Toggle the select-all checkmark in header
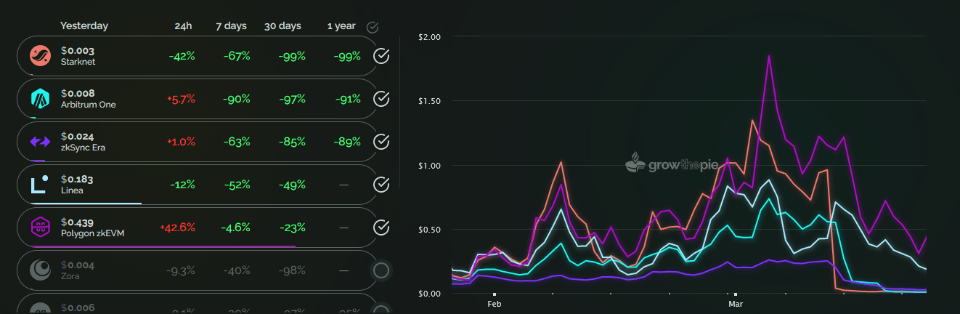The height and width of the screenshot is (314, 960). 373,27
